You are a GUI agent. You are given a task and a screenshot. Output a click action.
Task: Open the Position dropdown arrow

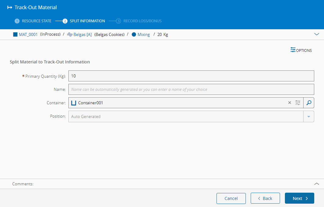308,116
